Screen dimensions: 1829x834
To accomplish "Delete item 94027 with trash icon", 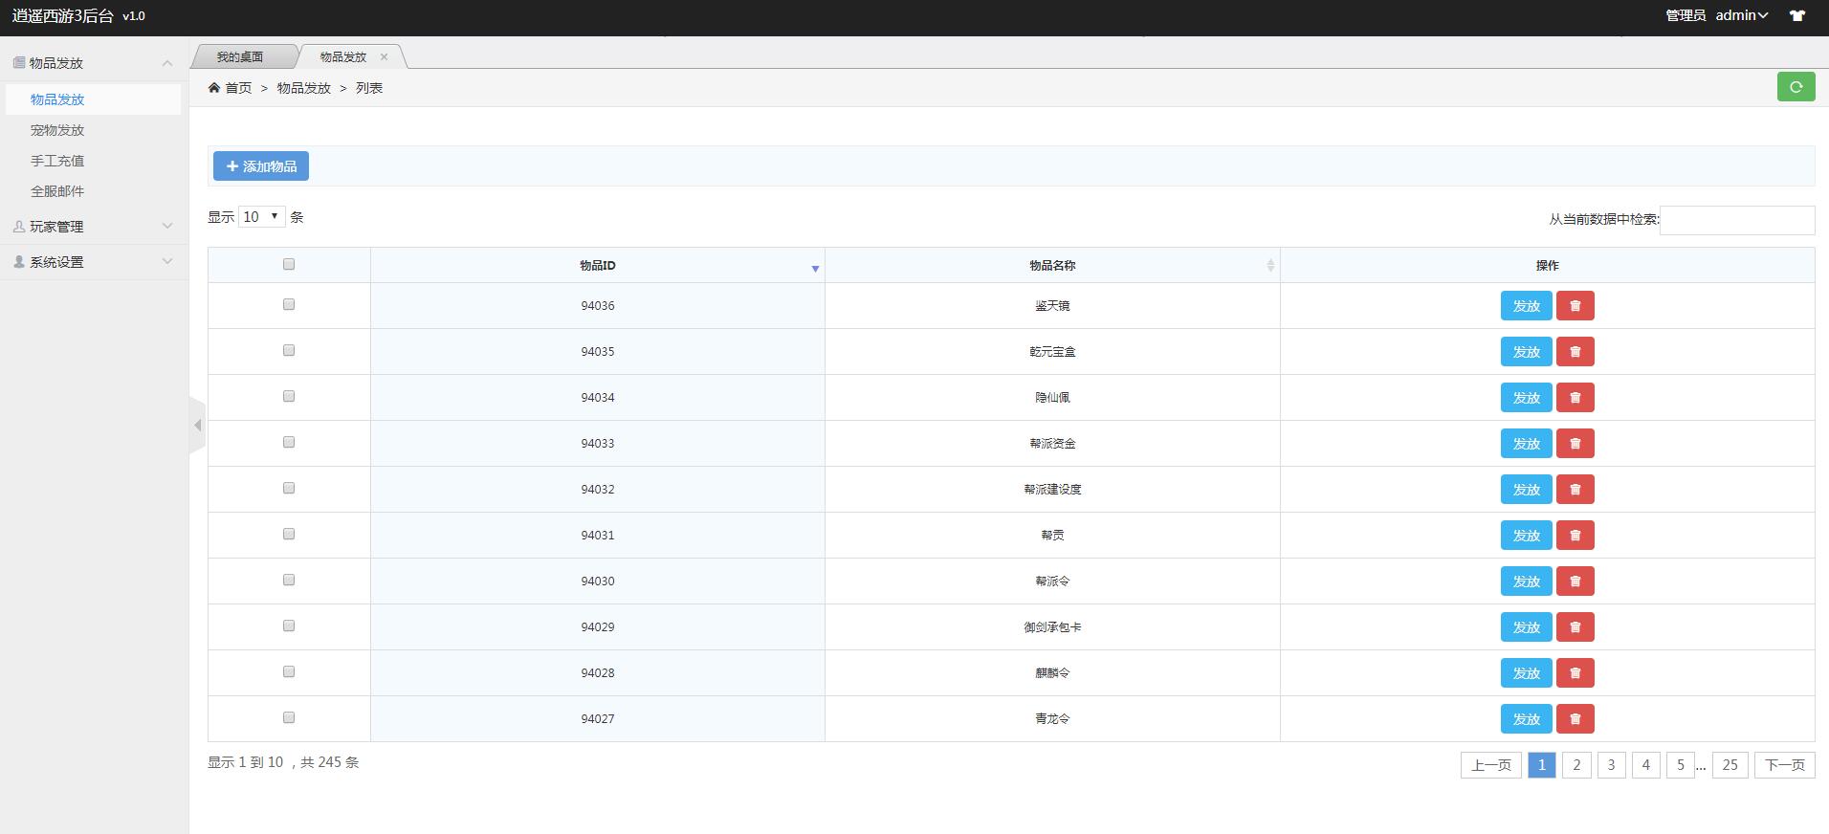I will coord(1575,719).
